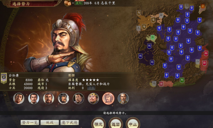Pick the white-turbaned warlord portrait

[x=64, y=98]
